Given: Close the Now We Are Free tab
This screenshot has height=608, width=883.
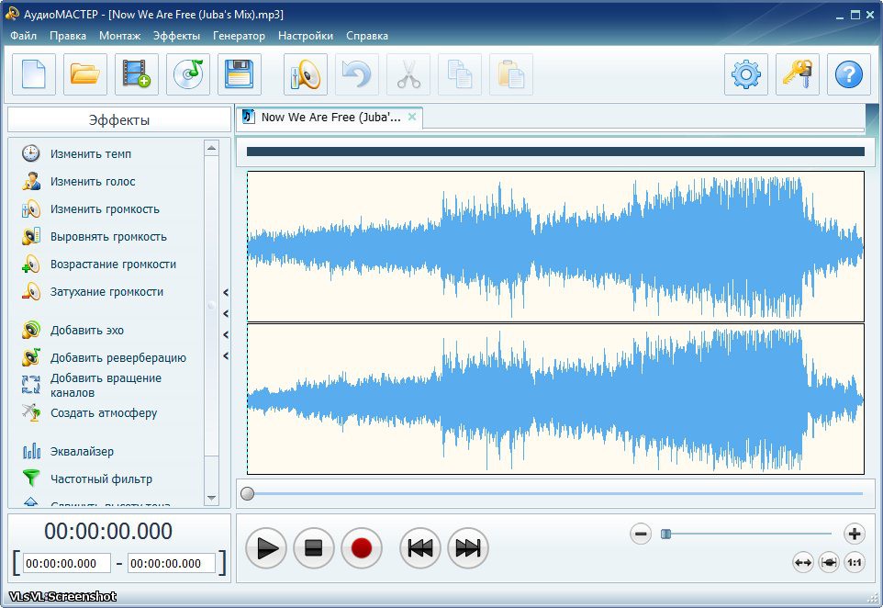Looking at the screenshot, I should click(412, 117).
